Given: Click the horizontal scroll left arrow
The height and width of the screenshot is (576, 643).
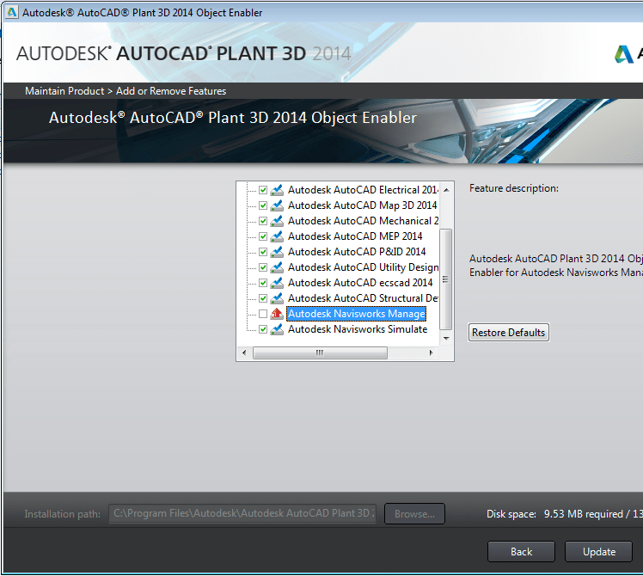Looking at the screenshot, I should [244, 352].
